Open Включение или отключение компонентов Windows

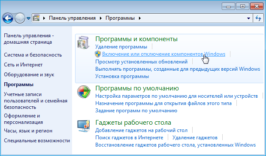pos(164,54)
